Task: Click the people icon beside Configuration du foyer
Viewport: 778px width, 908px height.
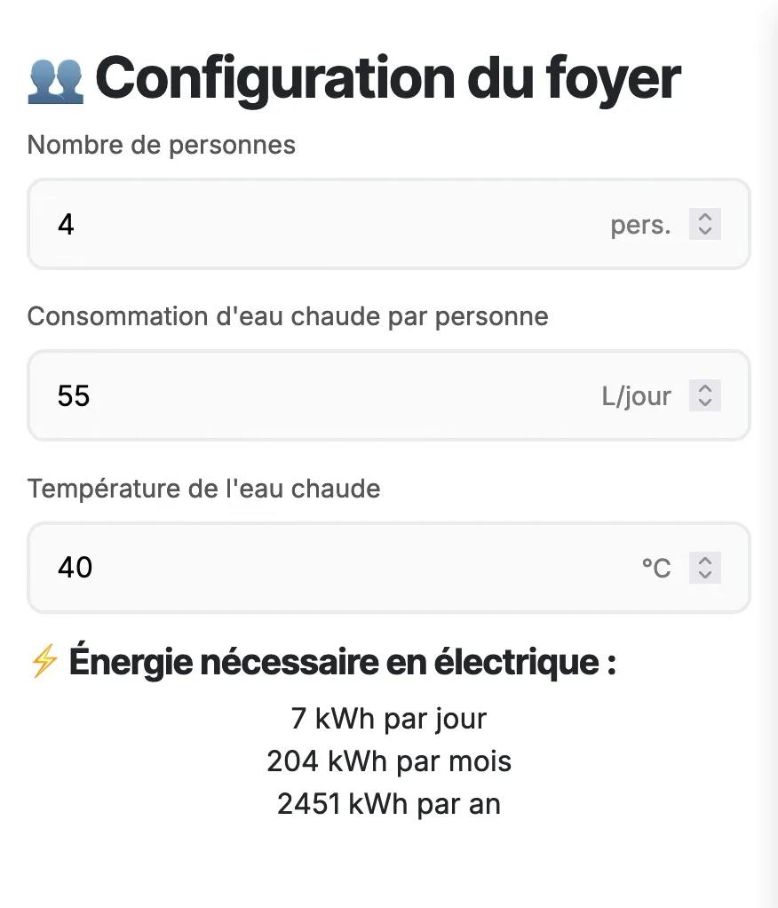Action: coord(56,81)
